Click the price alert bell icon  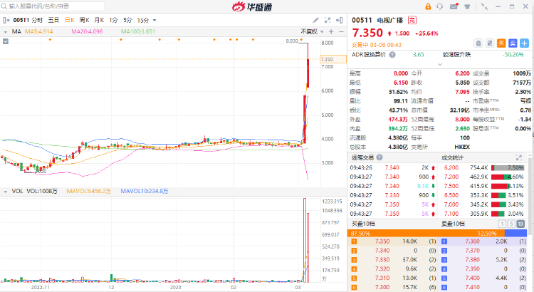[478, 43]
